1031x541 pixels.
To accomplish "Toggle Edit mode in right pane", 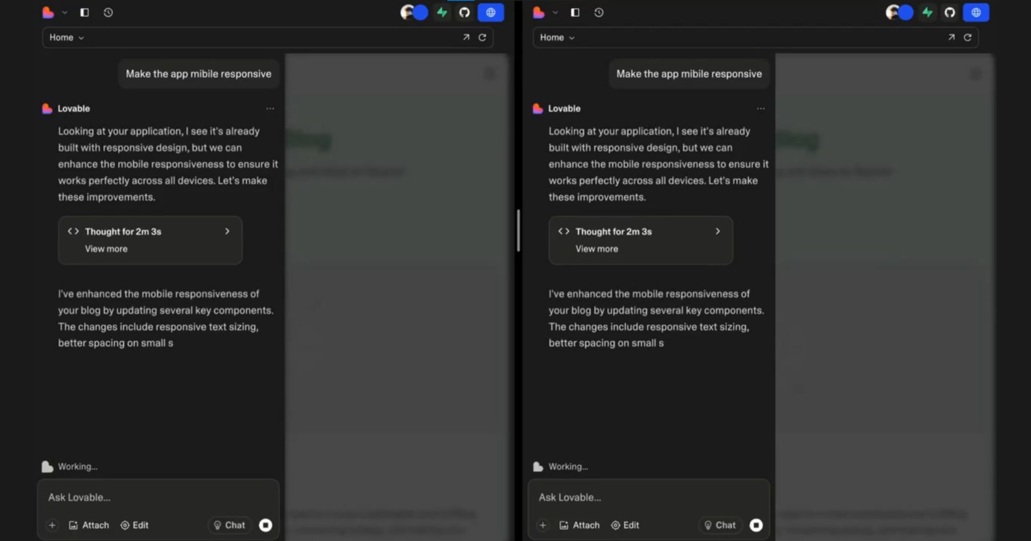I will click(x=625, y=525).
